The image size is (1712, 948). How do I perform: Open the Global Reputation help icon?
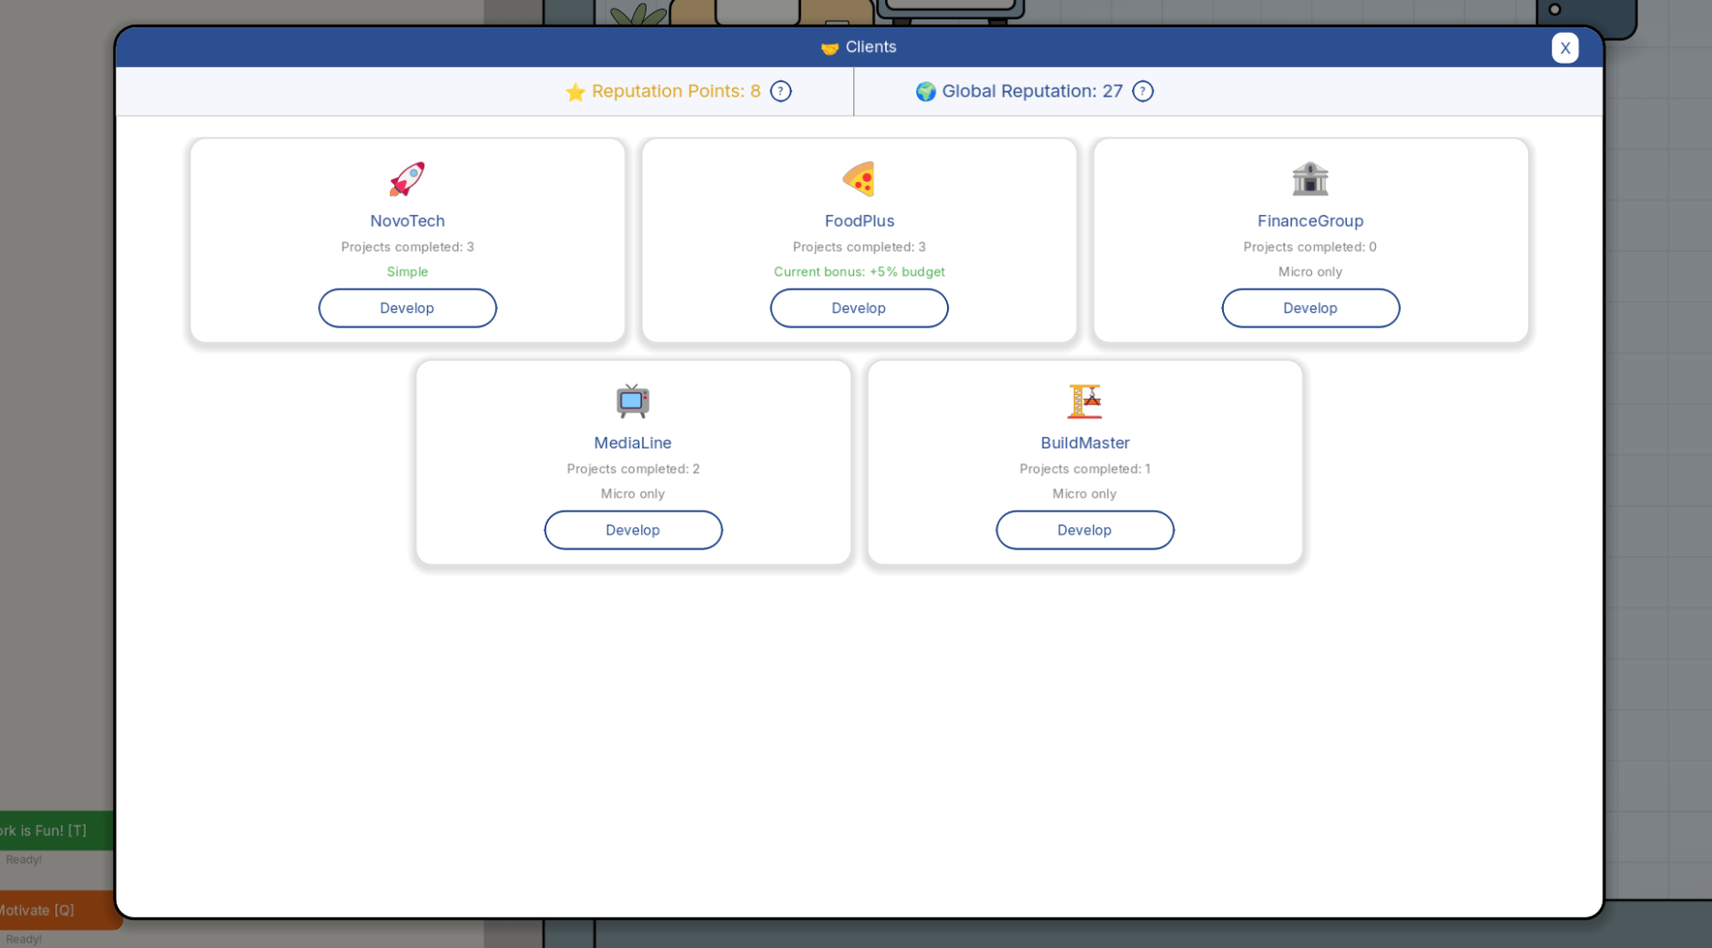[1143, 91]
